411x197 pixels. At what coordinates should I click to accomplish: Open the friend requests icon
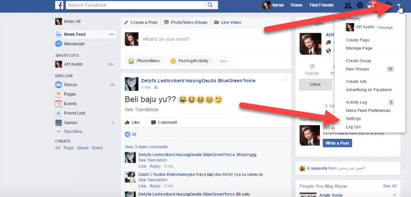point(348,5)
